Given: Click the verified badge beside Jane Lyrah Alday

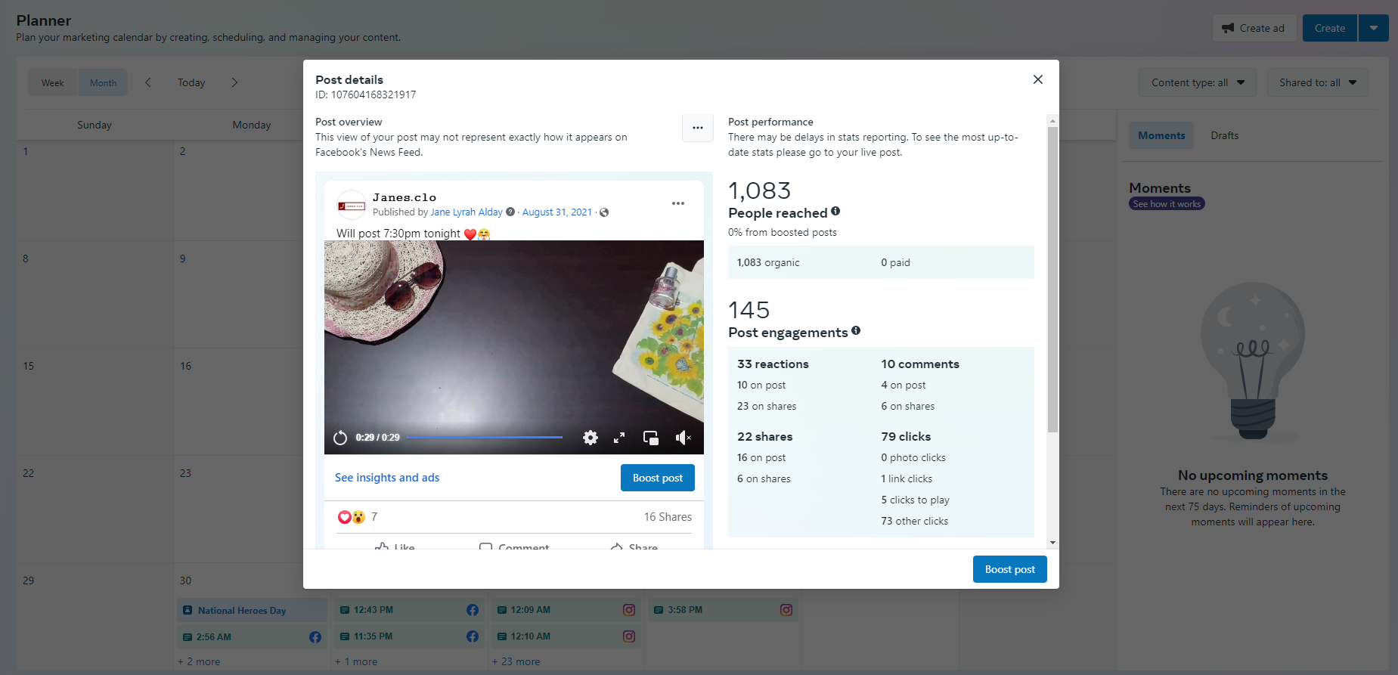Looking at the screenshot, I should click(x=510, y=212).
